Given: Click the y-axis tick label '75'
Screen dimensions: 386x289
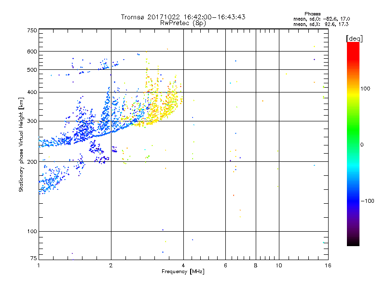Looking at the screenshot, I should point(34,258).
